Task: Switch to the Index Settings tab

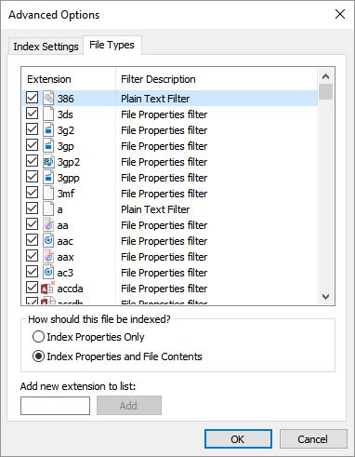Action: [x=46, y=47]
